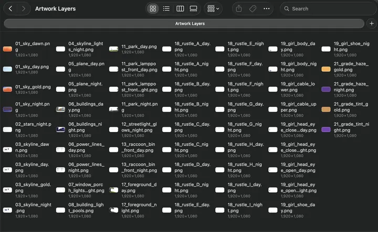Select 18_rustle_G_night.png file
The width and height of the screenshot is (378, 232).
tap(239, 129)
